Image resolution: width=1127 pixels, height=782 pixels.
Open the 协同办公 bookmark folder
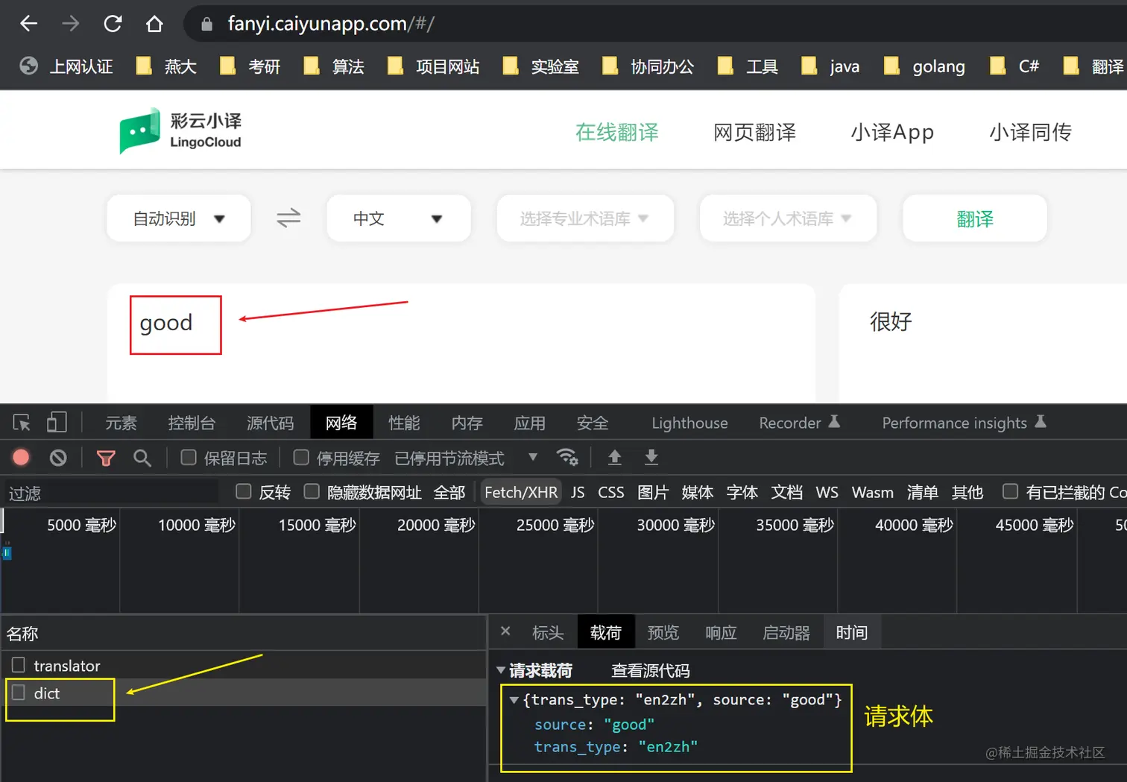coord(648,66)
